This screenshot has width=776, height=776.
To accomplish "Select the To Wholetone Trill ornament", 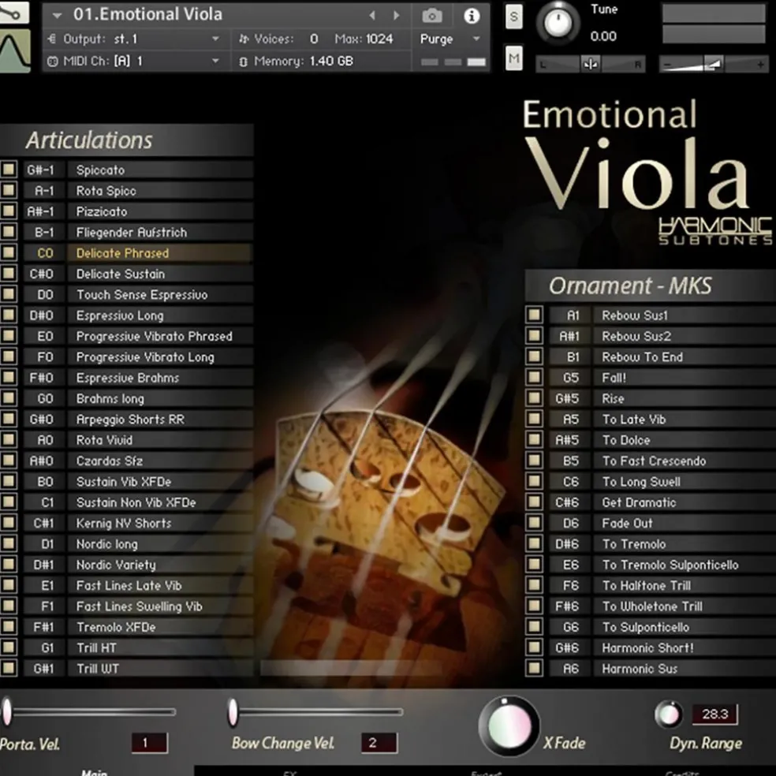I will coord(685,606).
